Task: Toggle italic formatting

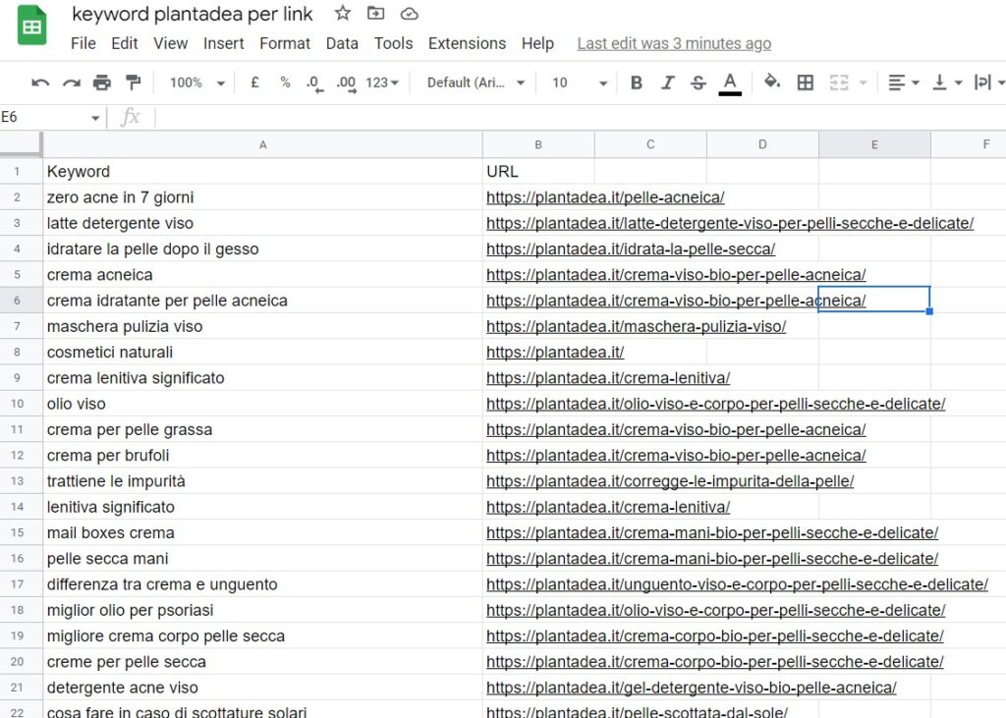Action: pos(668,83)
